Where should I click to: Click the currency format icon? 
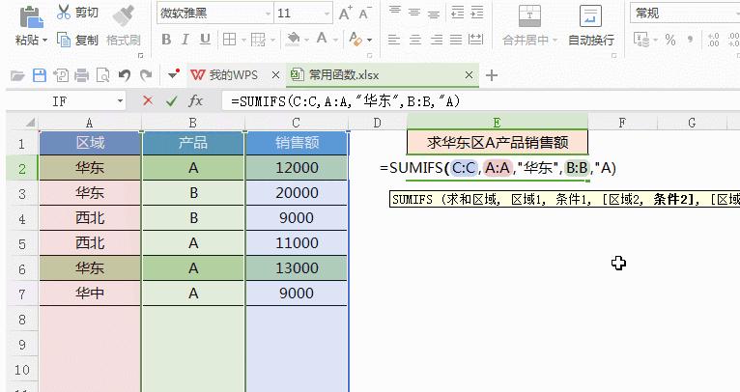pos(641,40)
